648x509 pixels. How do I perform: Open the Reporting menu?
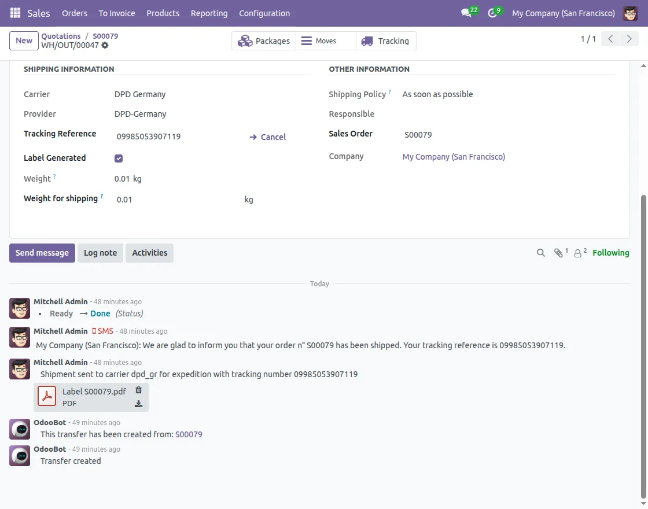coord(209,13)
